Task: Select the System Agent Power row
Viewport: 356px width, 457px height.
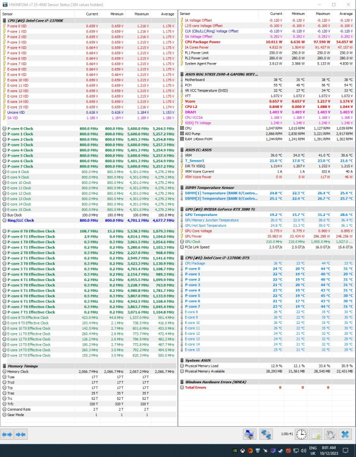Action: (x=266, y=63)
